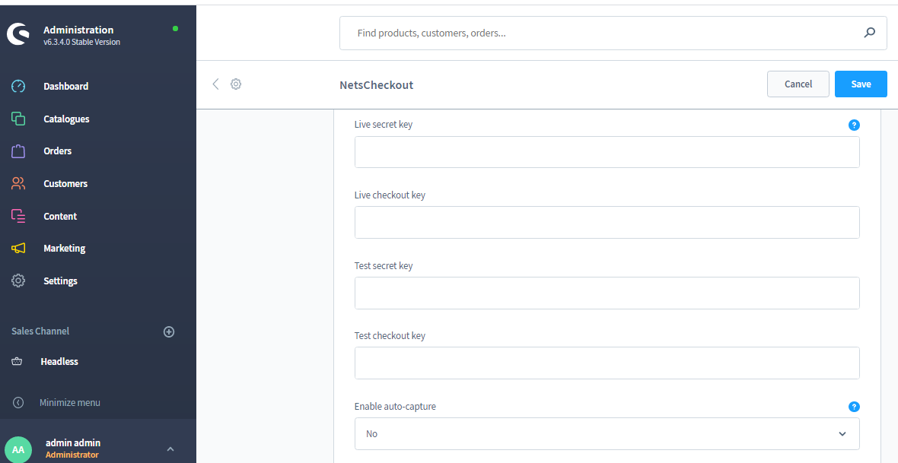Focus the Live secret key field
This screenshot has width=898, height=463.
point(607,152)
